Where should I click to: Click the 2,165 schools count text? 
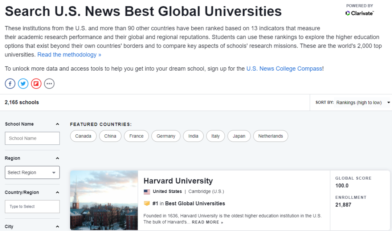[22, 102]
